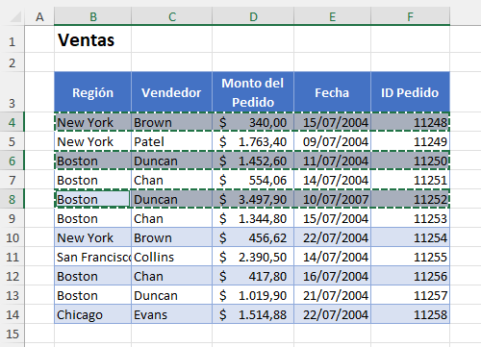Select row 2 header
This screenshot has width=481, height=347.
point(13,62)
